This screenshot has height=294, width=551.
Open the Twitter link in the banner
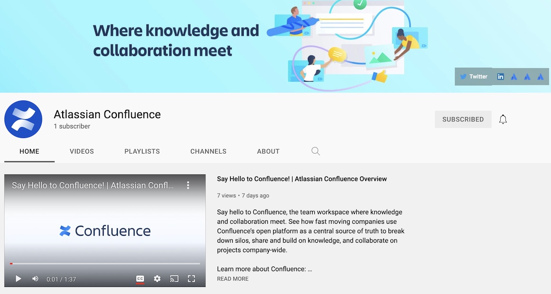[x=474, y=76]
